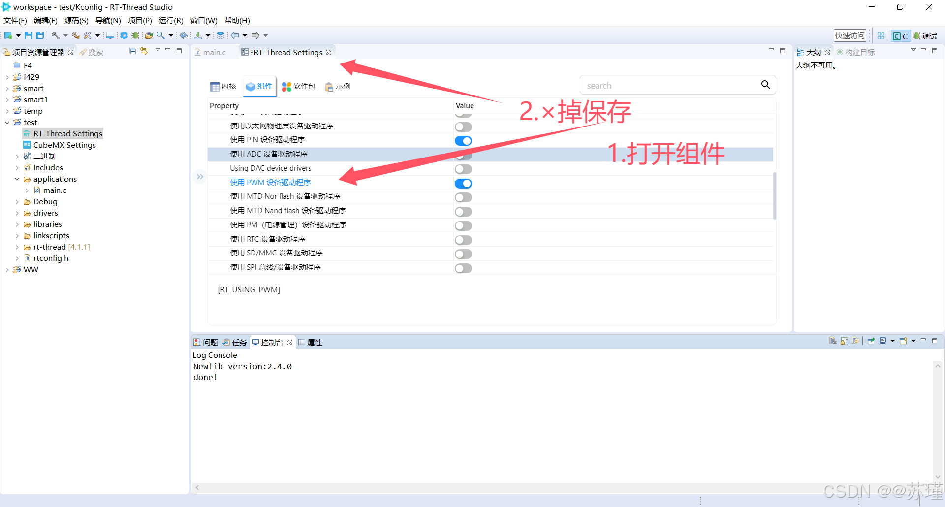Screen dimensions: 945x507
Task: Click the Back navigation arrow icon
Action: [235, 35]
